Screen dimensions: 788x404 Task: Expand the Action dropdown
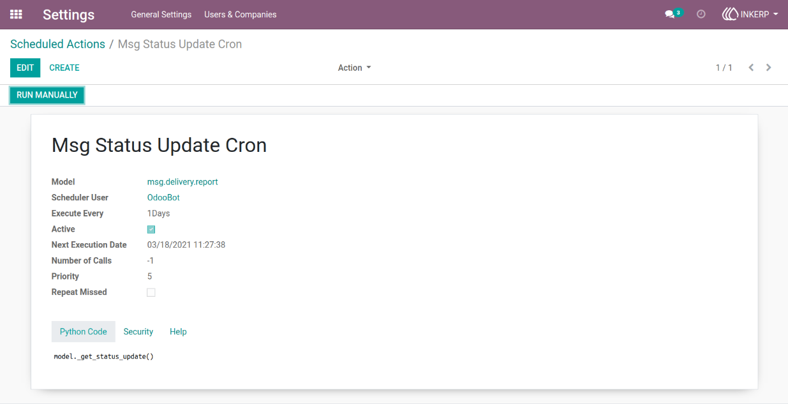pyautogui.click(x=354, y=68)
